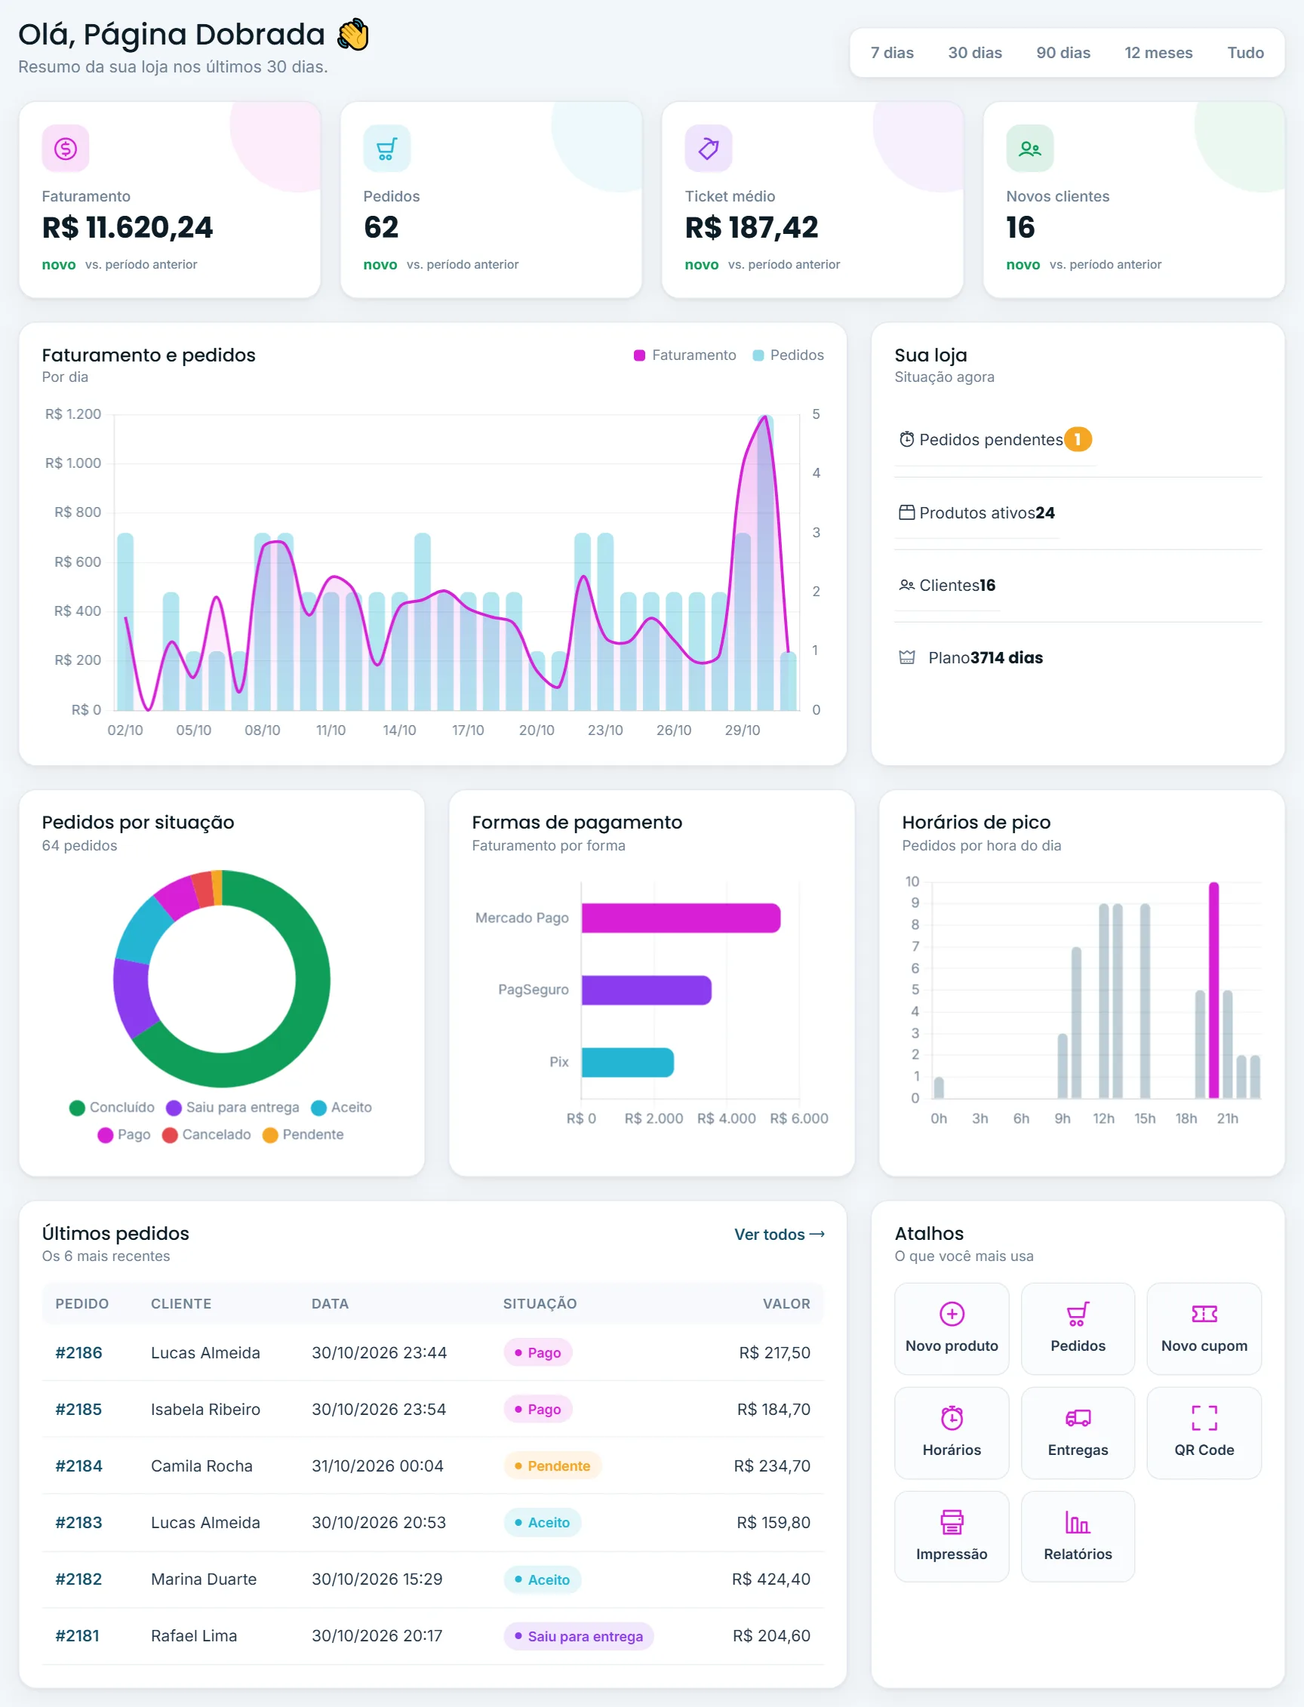Open Novo cupom shortcut
Image resolution: width=1304 pixels, height=1707 pixels.
click(1204, 1328)
